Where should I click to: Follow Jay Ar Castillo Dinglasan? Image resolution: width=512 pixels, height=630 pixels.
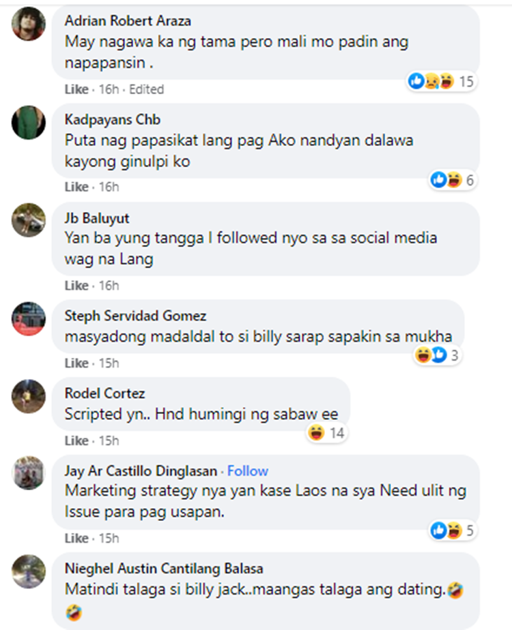(248, 470)
